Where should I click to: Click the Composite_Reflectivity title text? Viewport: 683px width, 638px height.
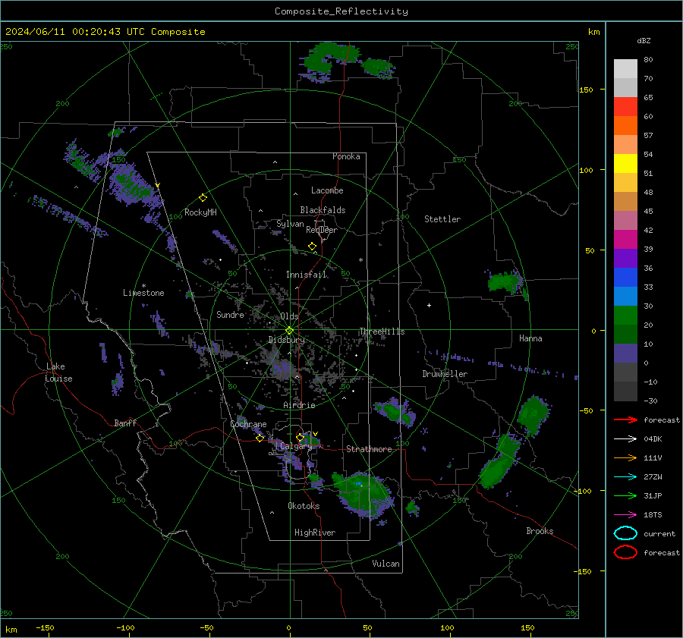[341, 11]
